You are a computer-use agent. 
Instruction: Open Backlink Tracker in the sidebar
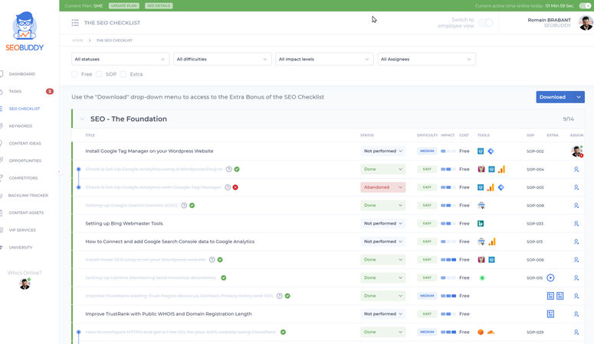click(28, 196)
